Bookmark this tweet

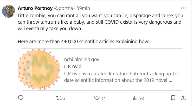coord(173,98)
